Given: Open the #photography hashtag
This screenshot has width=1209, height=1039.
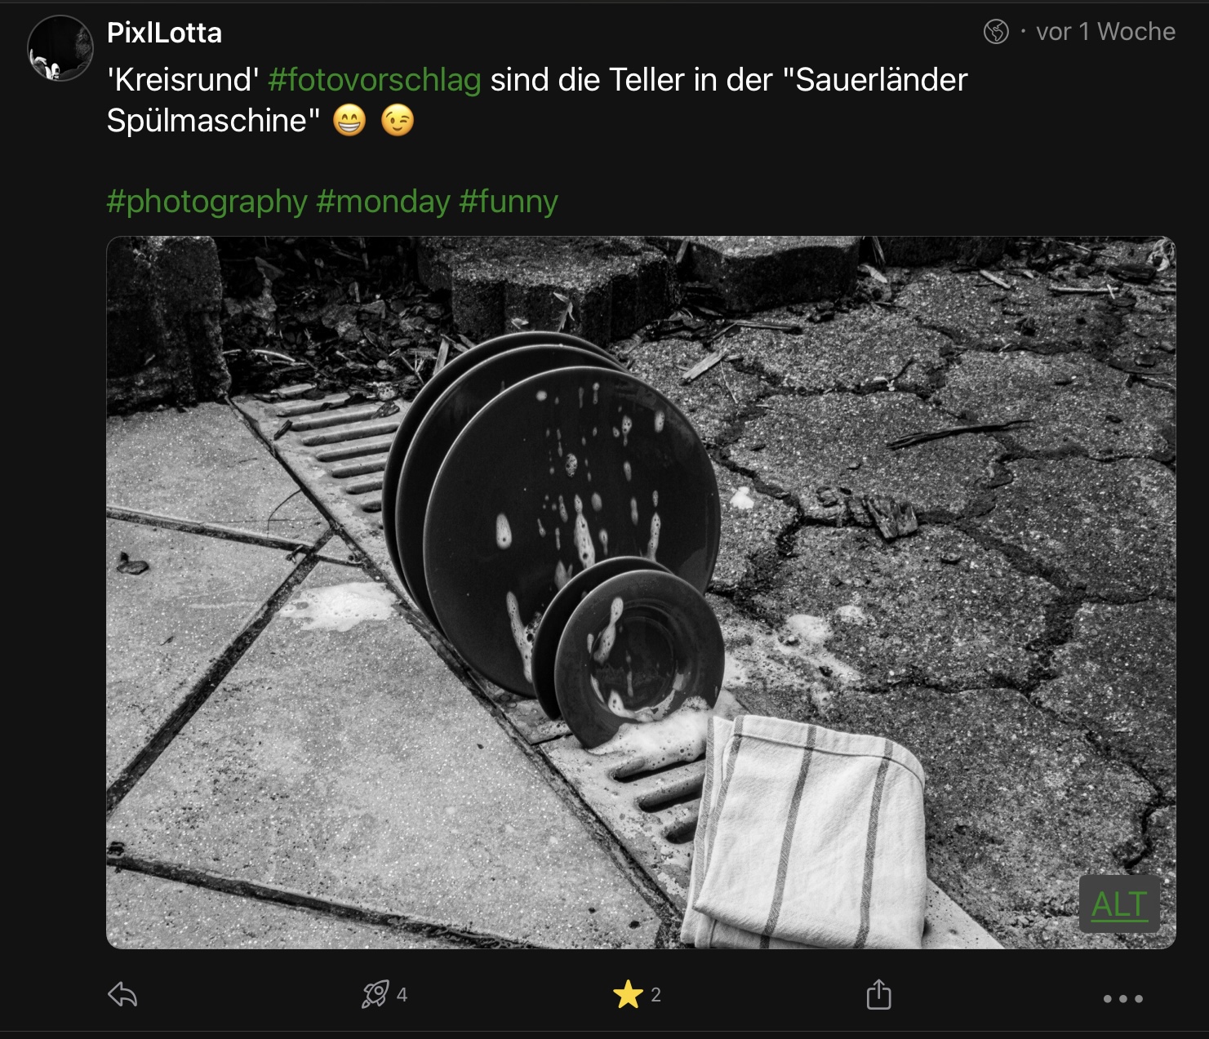Looking at the screenshot, I should point(207,201).
